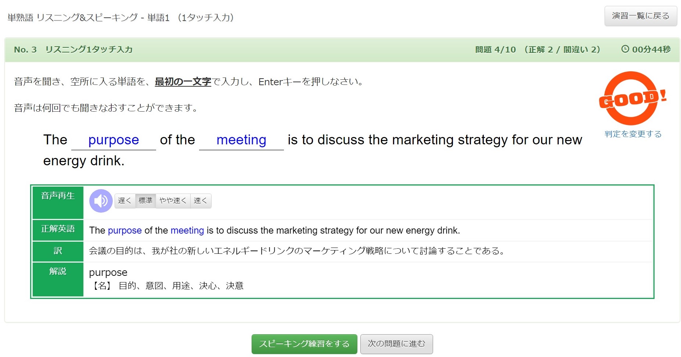Click the 解説 row label
Screen dimensions: 681x357
[58, 279]
